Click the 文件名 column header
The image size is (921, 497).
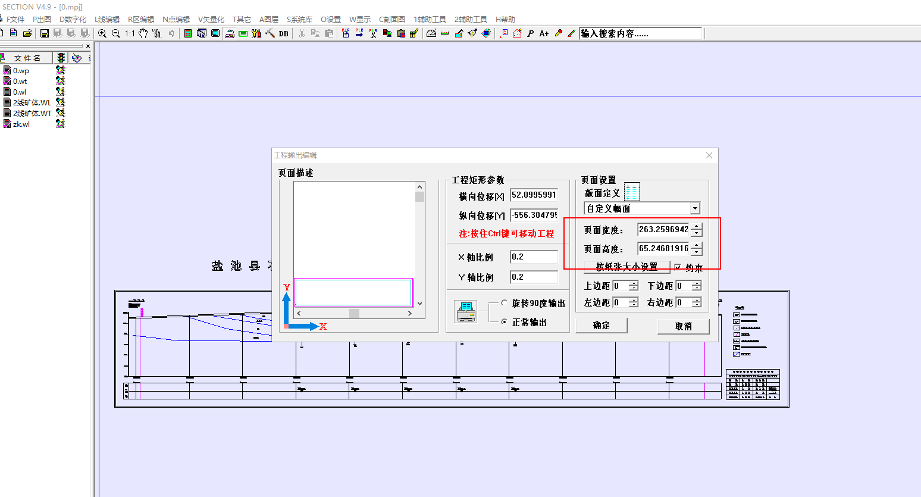(x=27, y=58)
